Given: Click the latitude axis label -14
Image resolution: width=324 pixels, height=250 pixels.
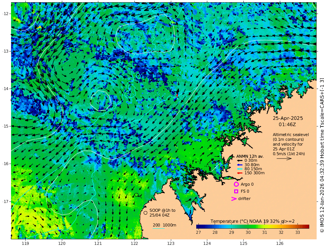Looking at the screenshot, I should [6, 89].
